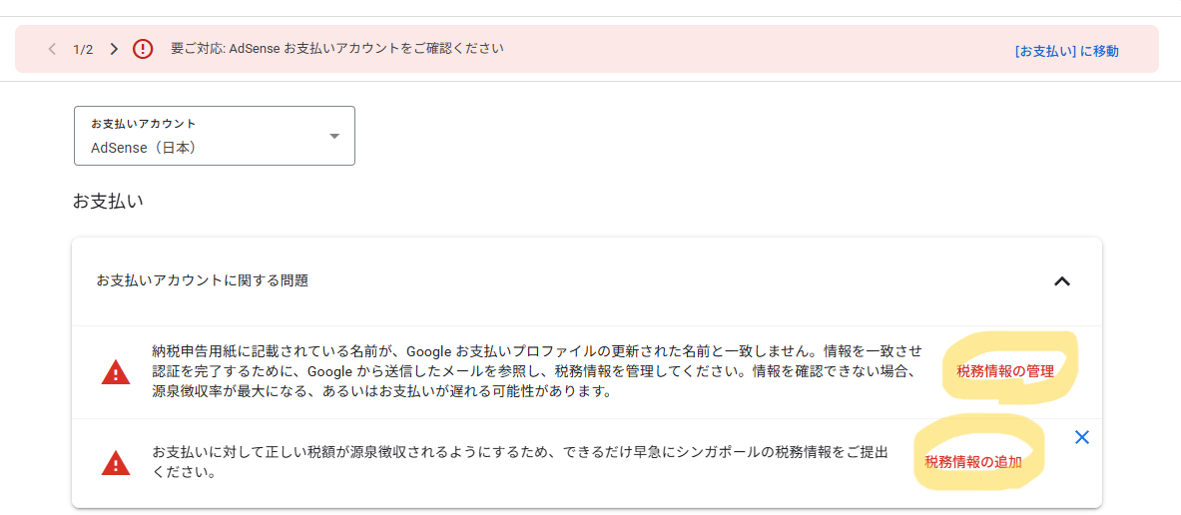1181x515 pixels.
Task: Click the 要ご対応 AdSense alert message text
Action: [x=336, y=48]
